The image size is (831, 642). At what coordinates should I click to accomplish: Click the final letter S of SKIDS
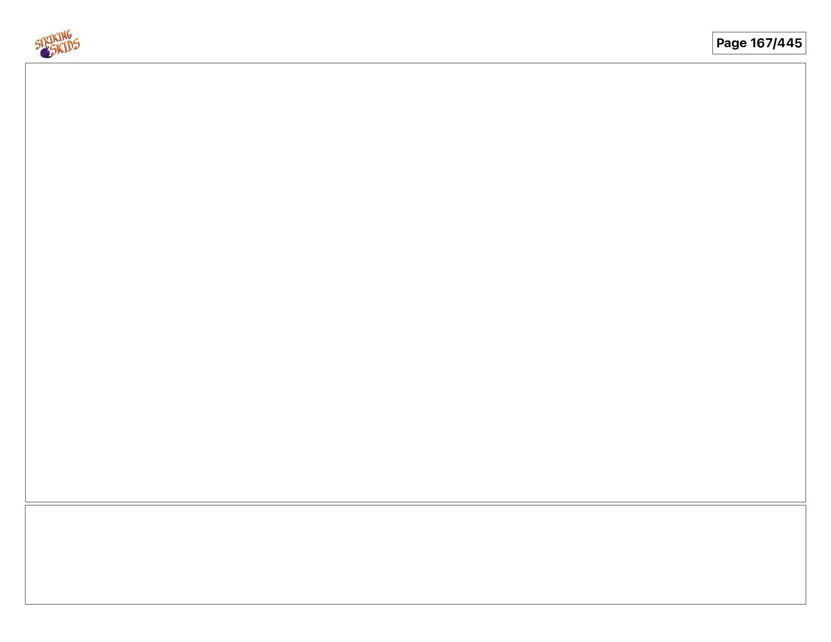pyautogui.click(x=77, y=44)
